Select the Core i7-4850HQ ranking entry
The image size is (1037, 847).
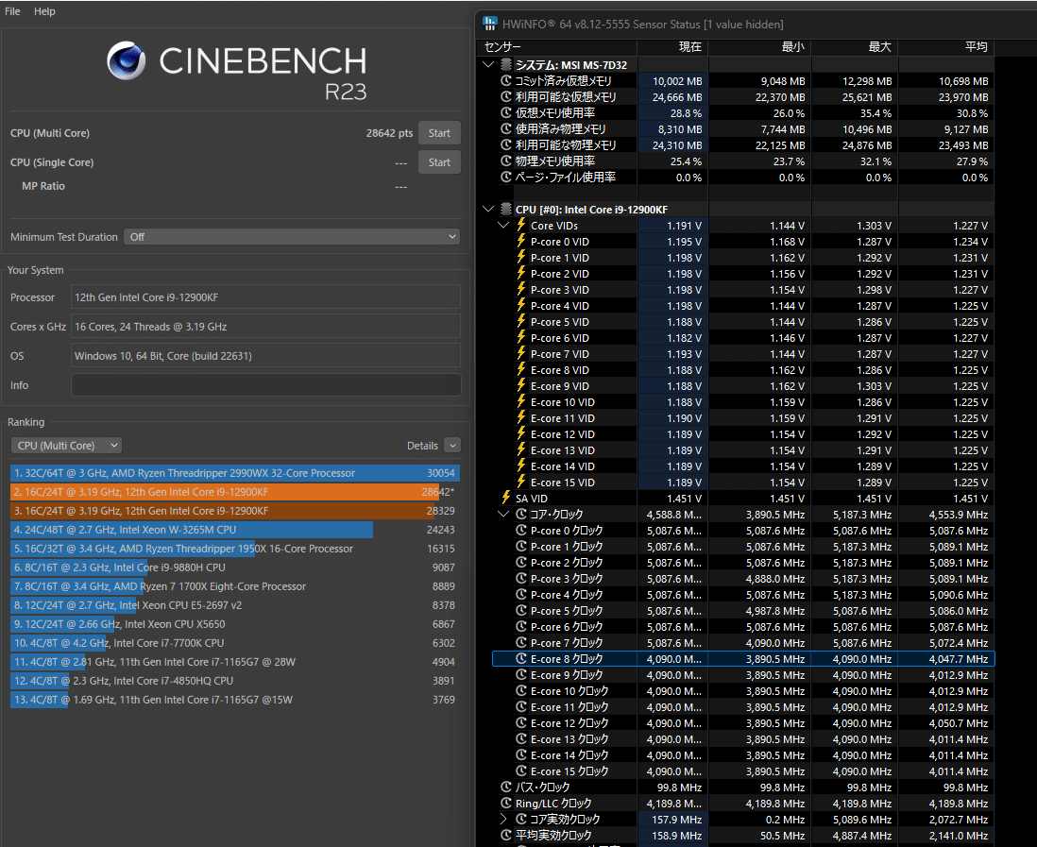(x=235, y=681)
